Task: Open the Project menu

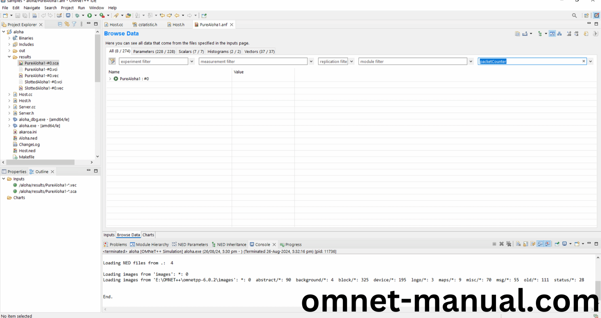Action: [x=67, y=8]
